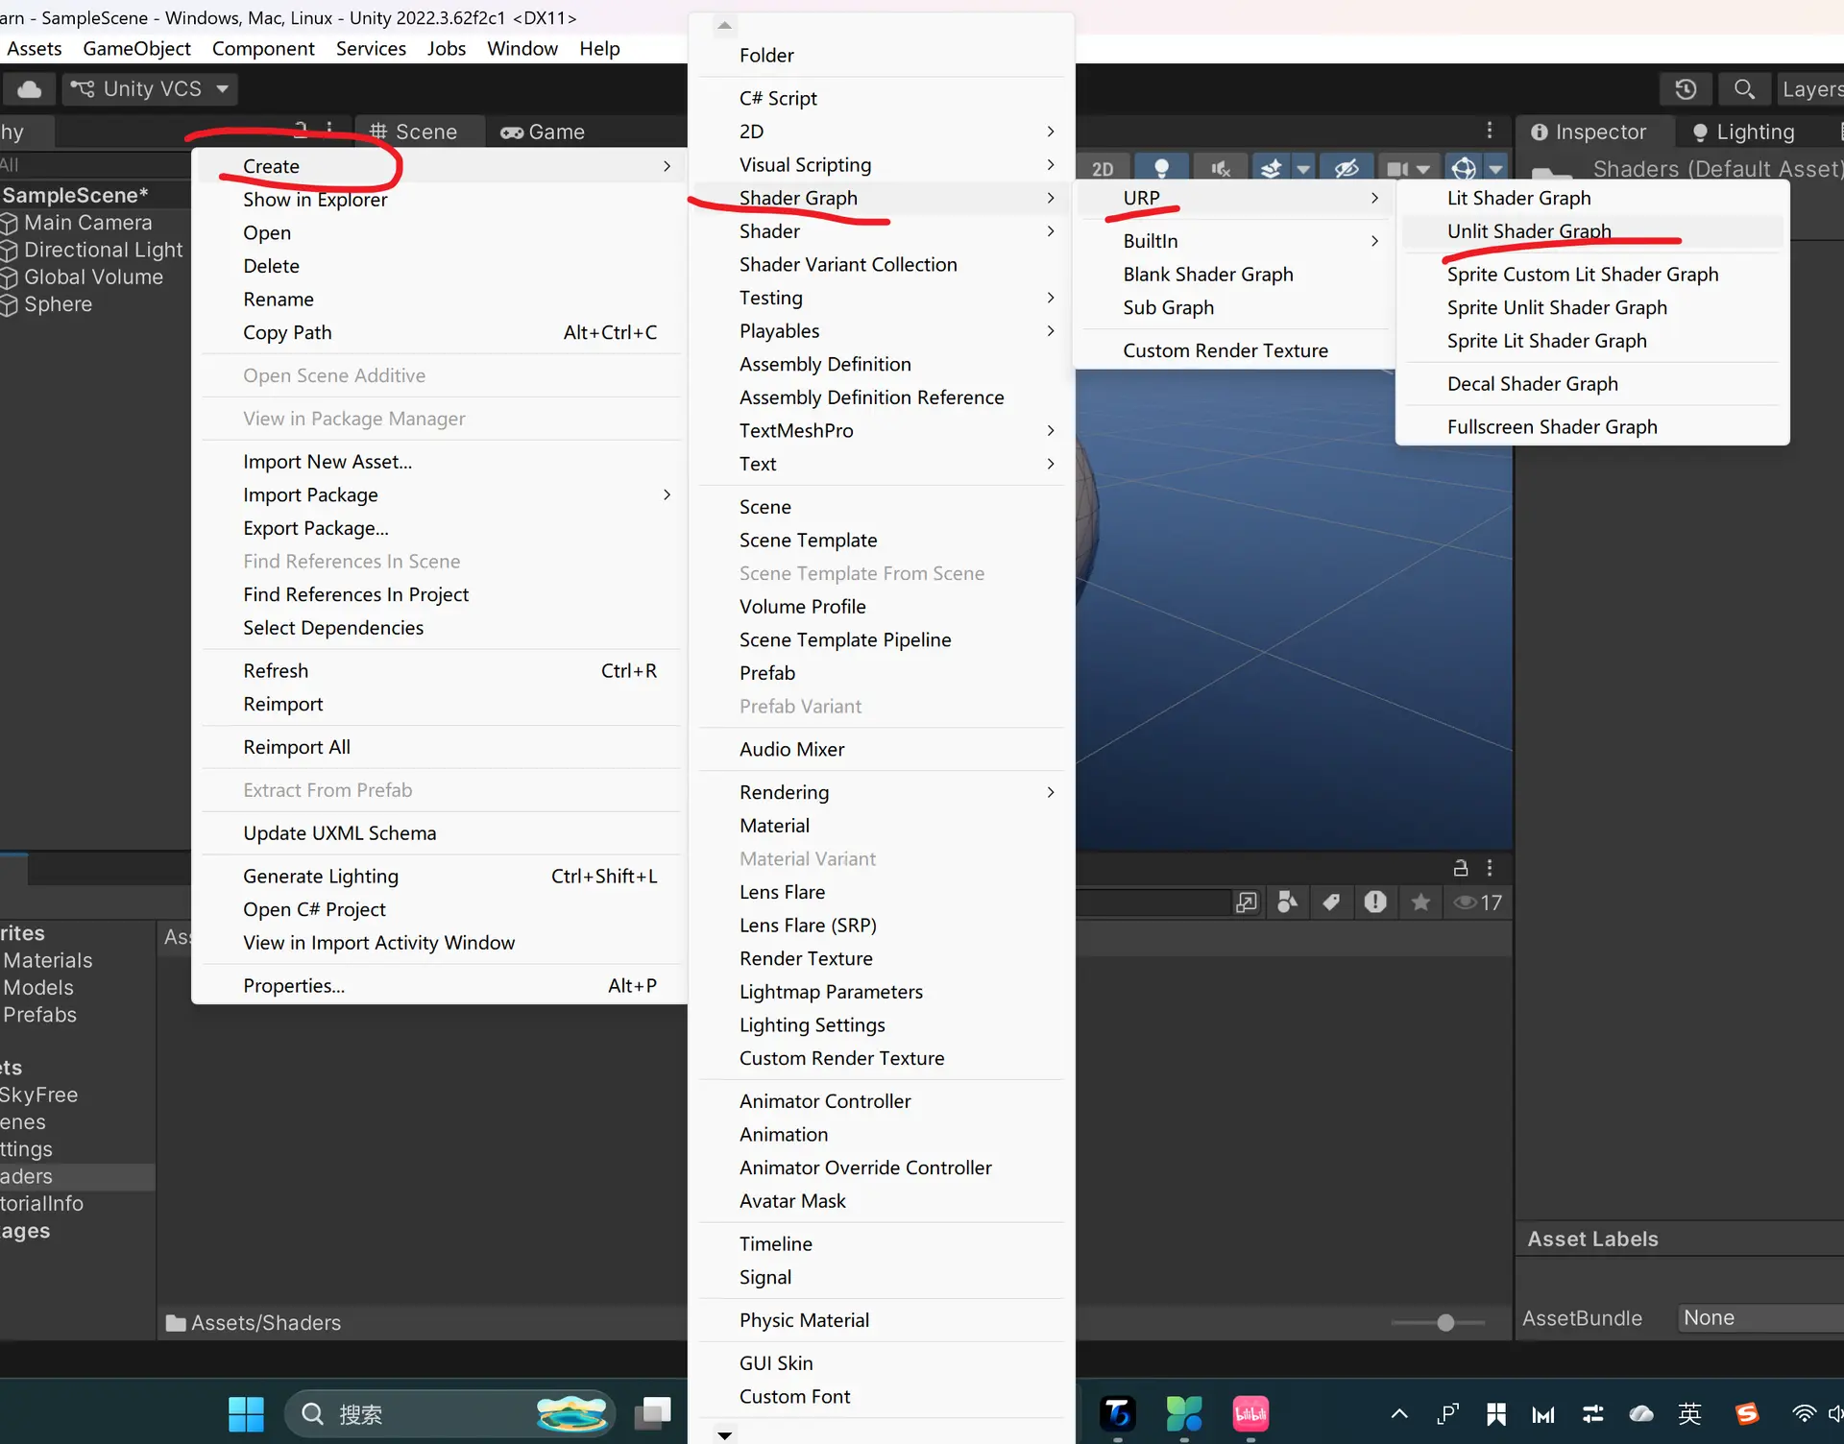The height and width of the screenshot is (1444, 1844).
Task: Click the Windows taskbar search box
Action: 449,1413
